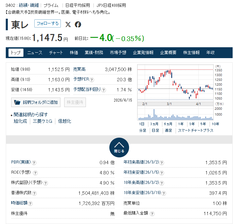Open help icon beside 10年来安値
This screenshot has height=224, width=234.
tap(164, 193)
